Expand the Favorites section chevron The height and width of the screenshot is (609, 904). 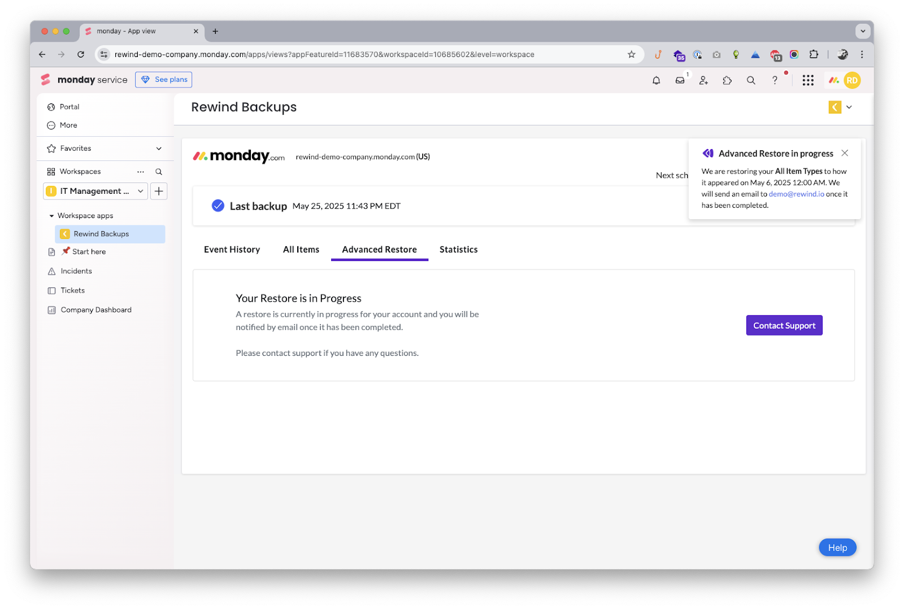click(159, 149)
